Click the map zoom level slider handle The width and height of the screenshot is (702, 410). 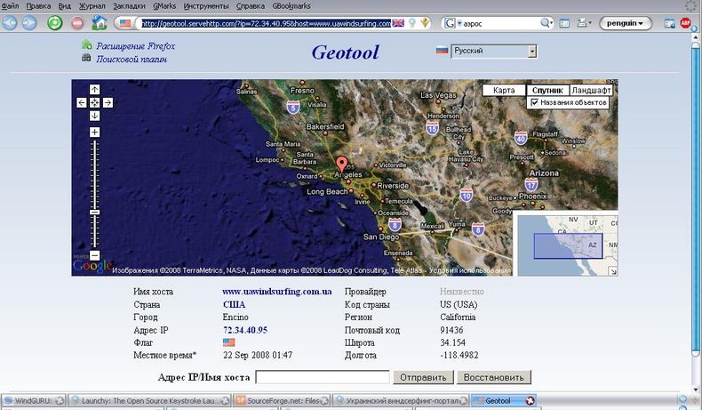tap(95, 212)
